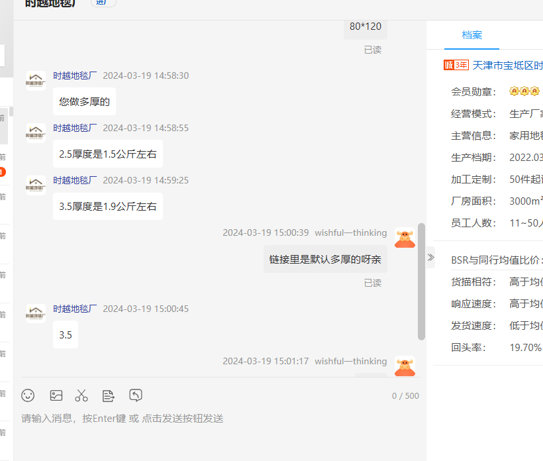
Task: Click avatar beside 3.5厚度是1.9公斤左右 message
Action: (36, 185)
